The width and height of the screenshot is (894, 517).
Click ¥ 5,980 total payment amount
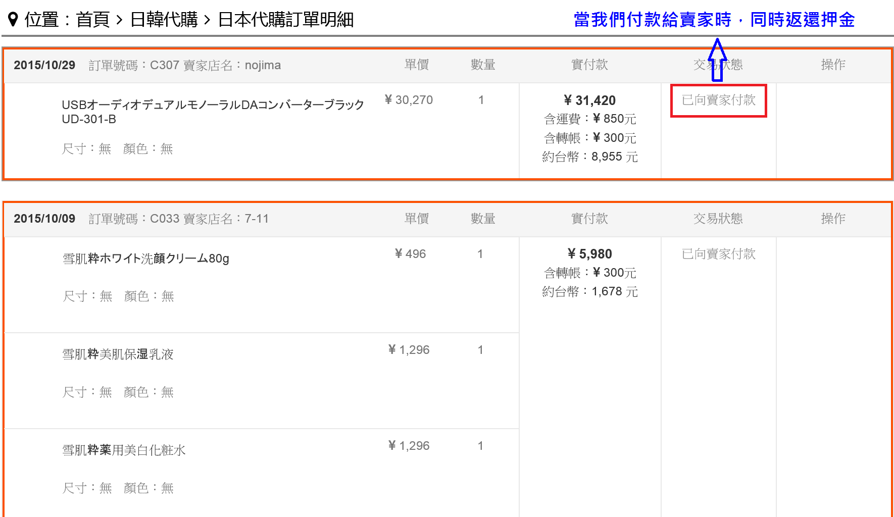590,254
